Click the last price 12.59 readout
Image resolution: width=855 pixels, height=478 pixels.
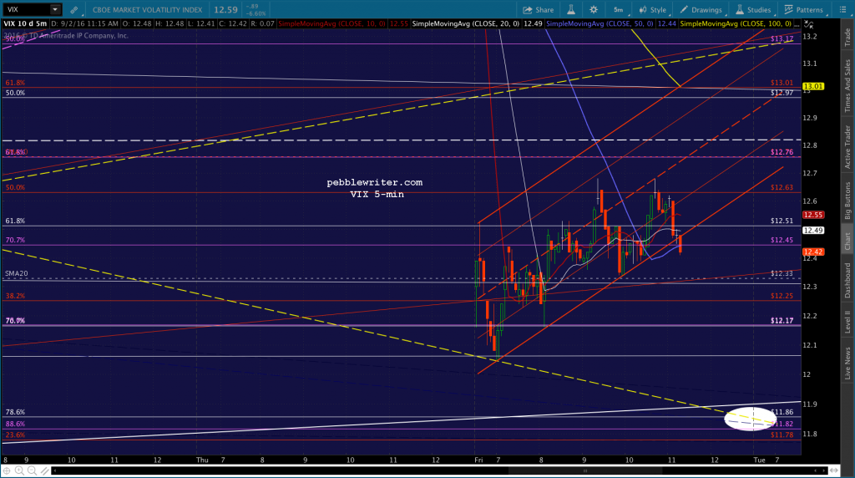(x=225, y=10)
